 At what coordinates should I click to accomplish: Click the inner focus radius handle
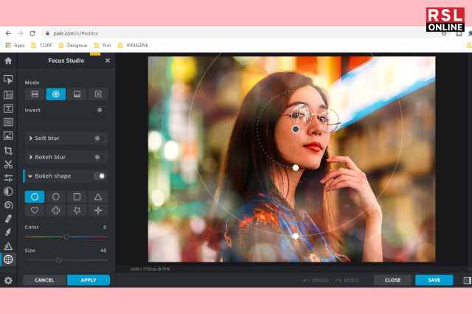point(296,168)
